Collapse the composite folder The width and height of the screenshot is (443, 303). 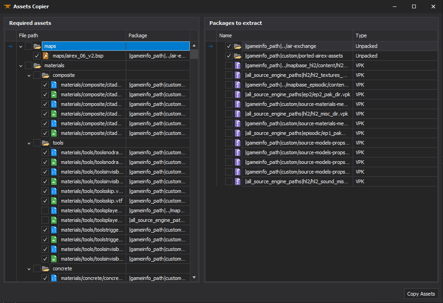[x=29, y=75]
